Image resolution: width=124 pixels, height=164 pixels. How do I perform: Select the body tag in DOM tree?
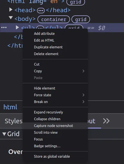tap(25, 19)
